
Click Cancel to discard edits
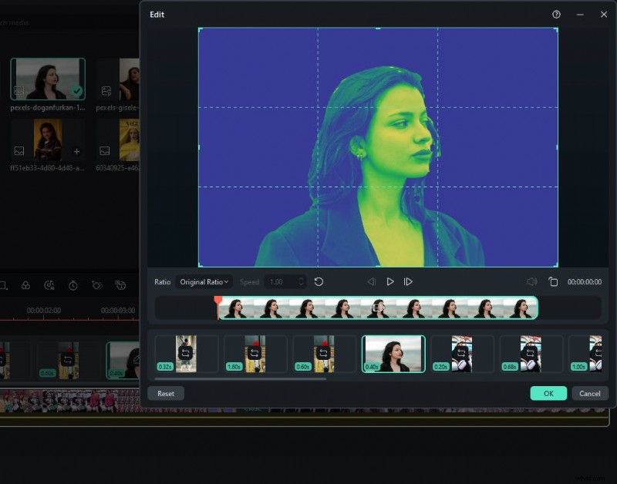coord(589,393)
